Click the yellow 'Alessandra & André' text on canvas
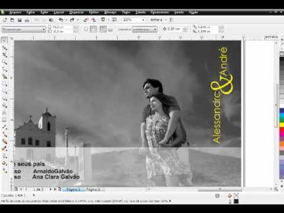The width and height of the screenshot is (284, 213). 221,95
